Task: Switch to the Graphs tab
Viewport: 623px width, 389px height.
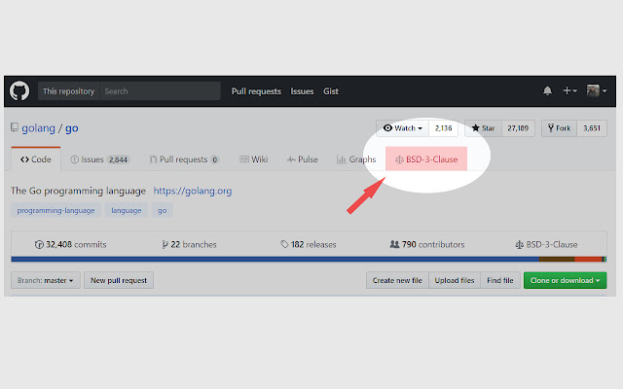Action: point(356,159)
